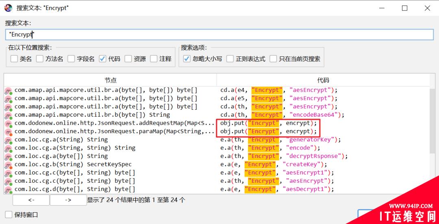This screenshot has width=439, height=224.
Task: Select node com.amap.api.mapcore.util.br.b(byte[]) String
Action: [x=92, y=115]
